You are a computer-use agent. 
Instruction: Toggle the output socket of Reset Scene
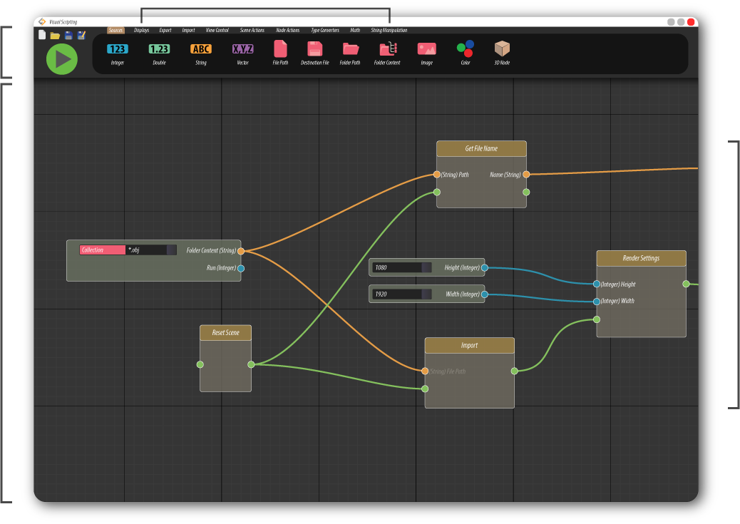pos(251,364)
